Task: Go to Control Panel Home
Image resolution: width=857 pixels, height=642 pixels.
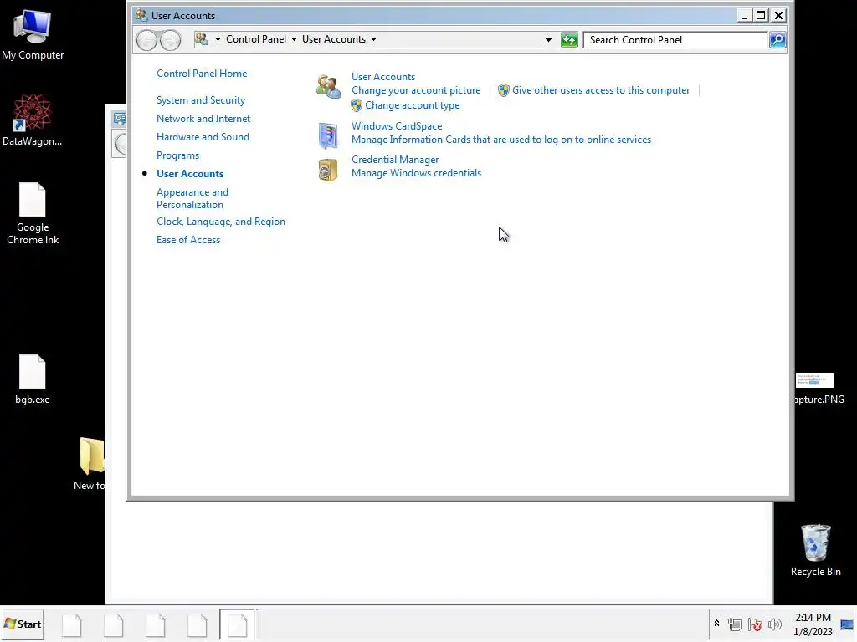Action: tap(202, 74)
